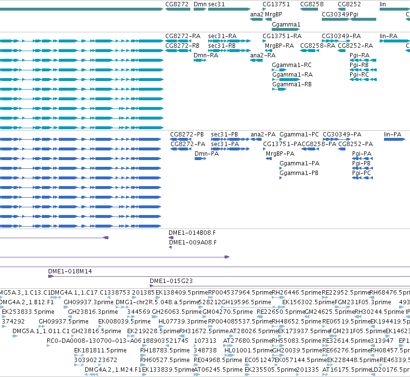
Task: Select transcript CG30349-RA
Action: (342, 36)
